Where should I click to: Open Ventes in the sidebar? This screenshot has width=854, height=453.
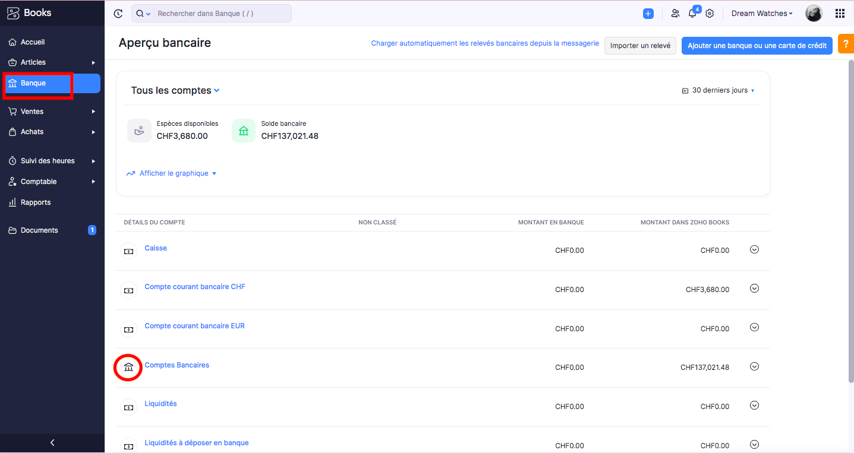52,112
